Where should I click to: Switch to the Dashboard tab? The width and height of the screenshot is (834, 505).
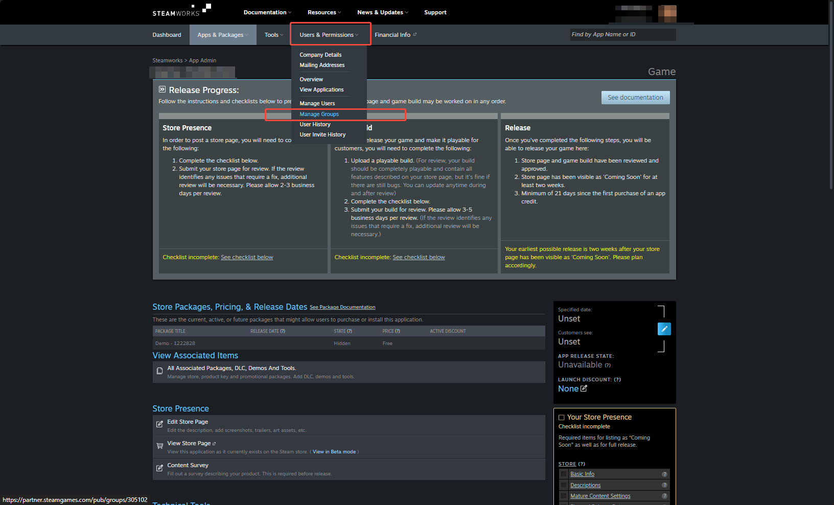(167, 34)
